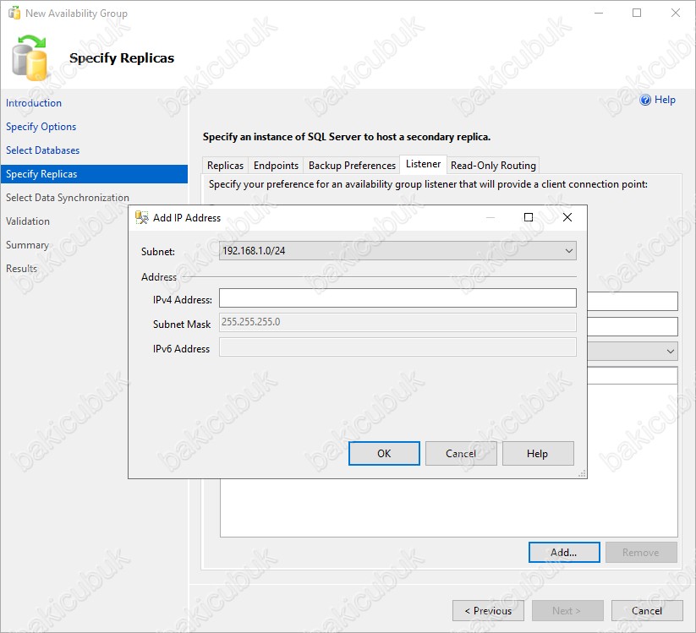Maximize the New Availability Group window
The image size is (696, 633).
point(637,13)
